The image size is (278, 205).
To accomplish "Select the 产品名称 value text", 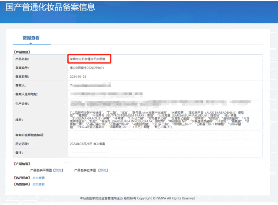I will coord(87,59).
